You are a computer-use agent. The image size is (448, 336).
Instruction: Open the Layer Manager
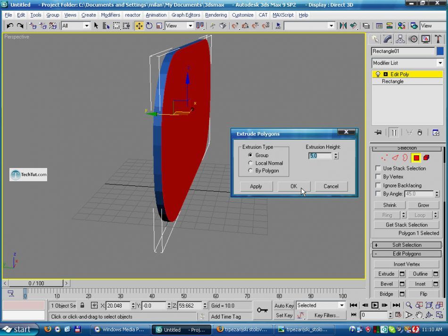coord(366,26)
